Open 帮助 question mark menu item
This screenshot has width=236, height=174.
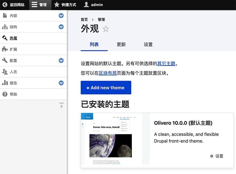coord(13,94)
